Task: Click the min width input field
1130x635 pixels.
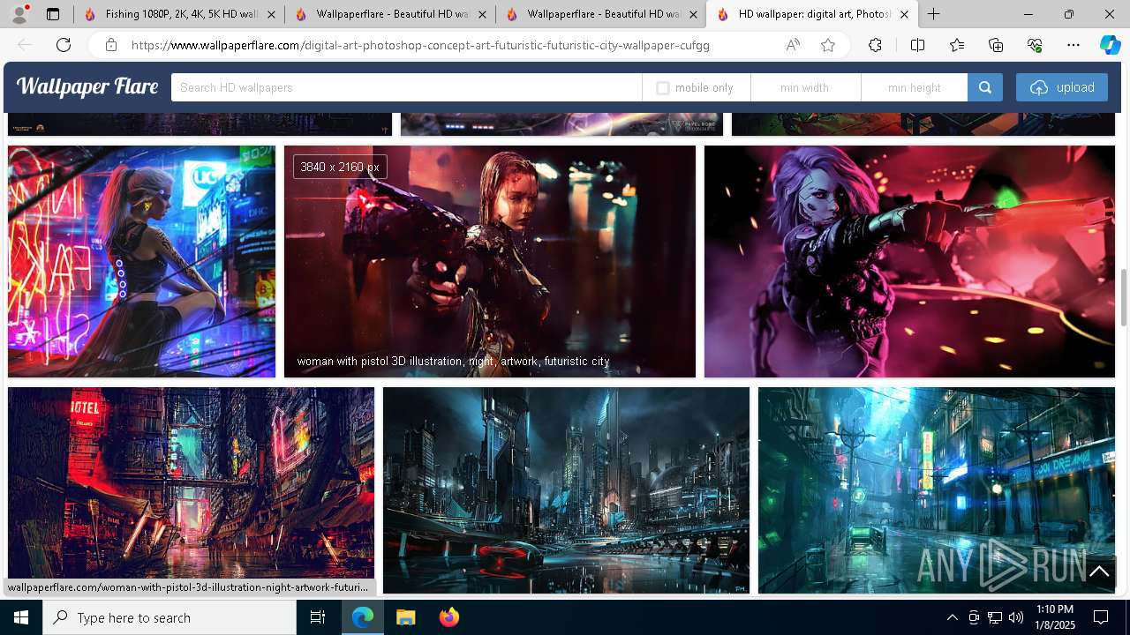Action: coord(805,87)
